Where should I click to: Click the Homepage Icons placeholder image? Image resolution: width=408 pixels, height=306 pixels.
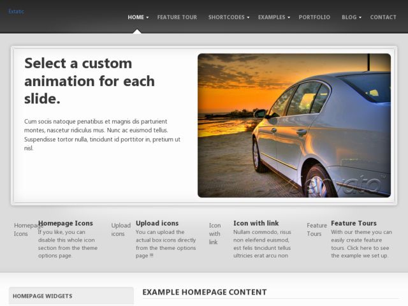[25, 229]
